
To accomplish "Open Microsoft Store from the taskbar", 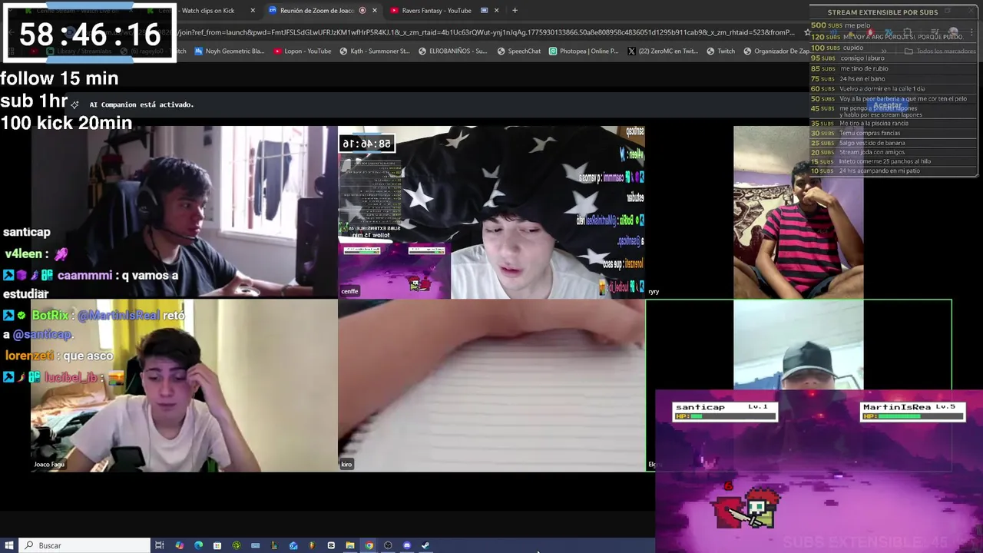I will point(217,545).
